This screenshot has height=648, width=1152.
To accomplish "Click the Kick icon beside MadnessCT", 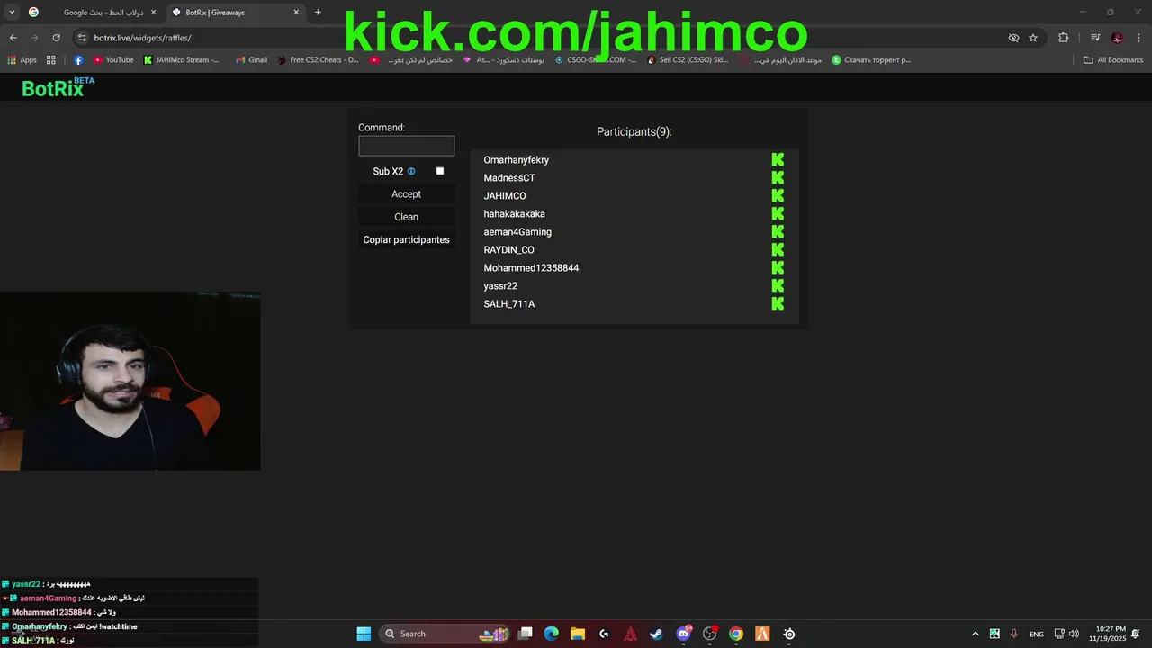I will point(778,177).
